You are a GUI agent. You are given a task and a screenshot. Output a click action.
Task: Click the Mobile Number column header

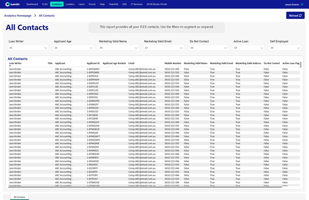tap(173, 63)
